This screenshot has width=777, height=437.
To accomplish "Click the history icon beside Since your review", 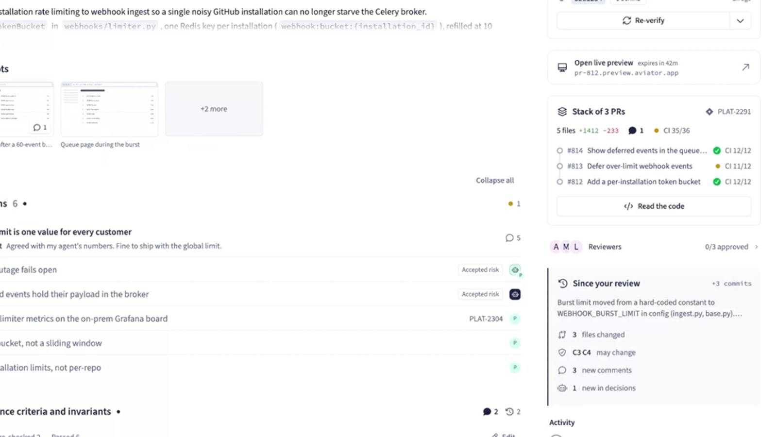I will coord(563,284).
